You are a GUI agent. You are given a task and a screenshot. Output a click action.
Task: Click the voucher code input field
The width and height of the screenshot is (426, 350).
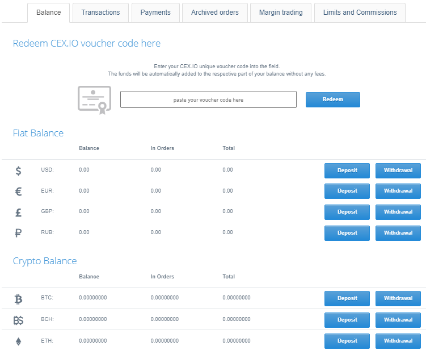point(208,99)
